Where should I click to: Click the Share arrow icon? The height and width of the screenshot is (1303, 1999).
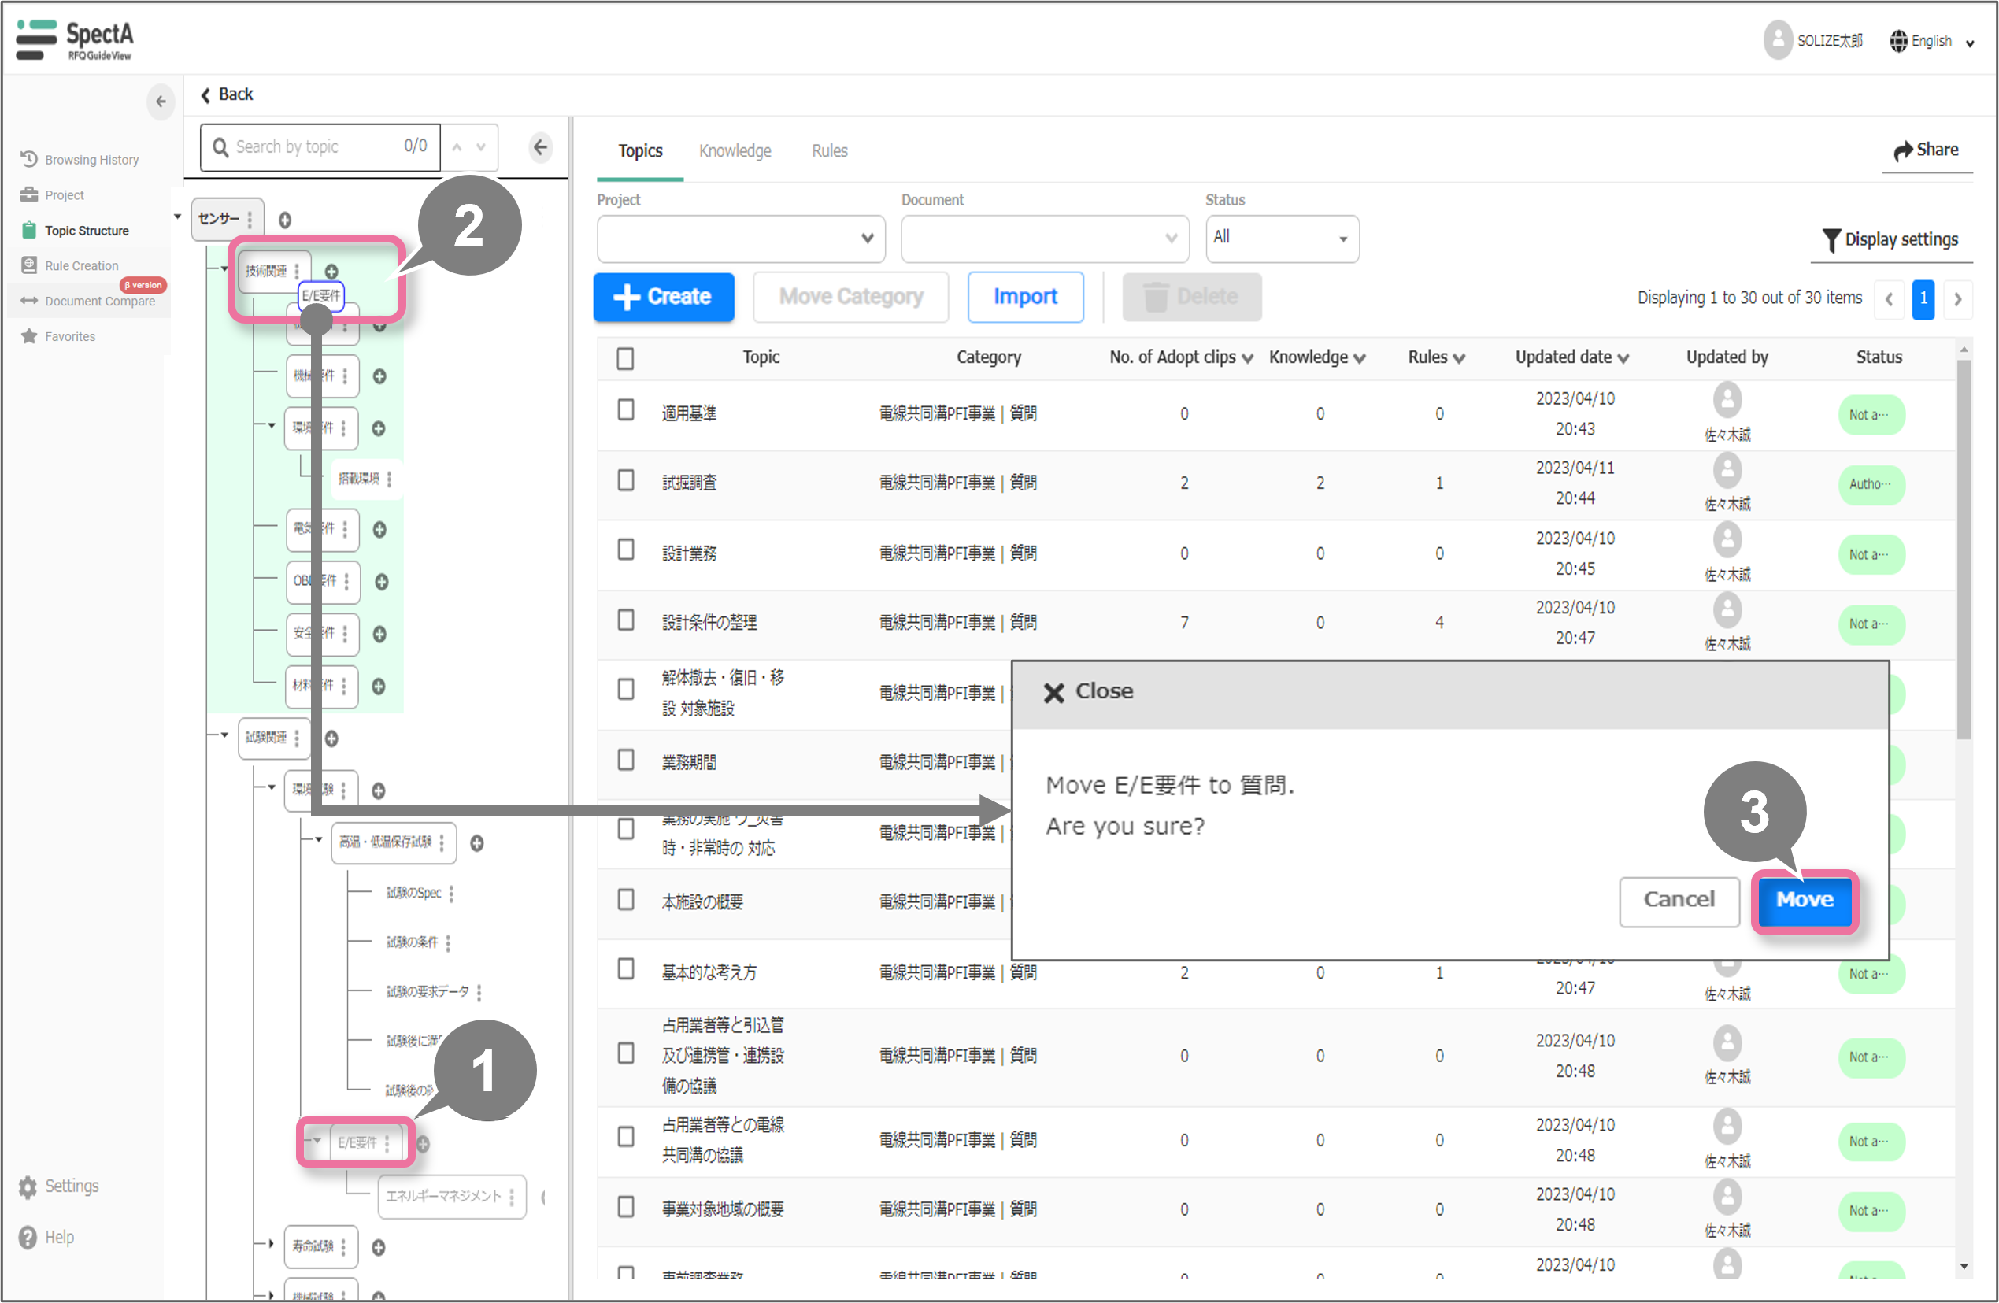click(1902, 150)
